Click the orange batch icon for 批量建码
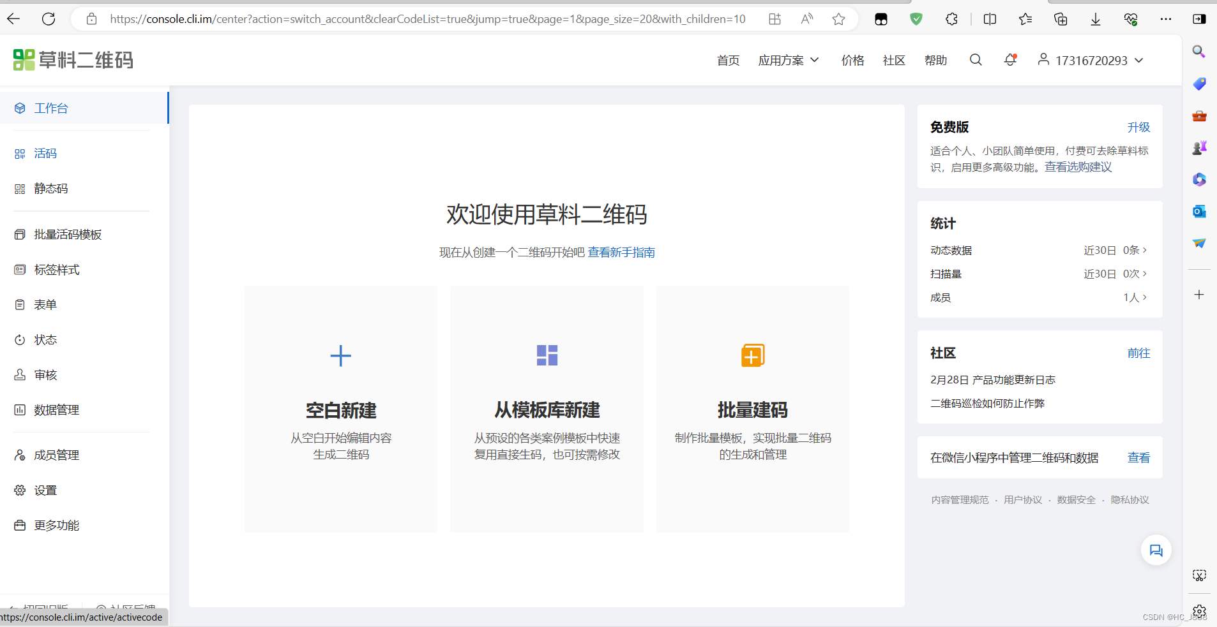 pos(753,355)
